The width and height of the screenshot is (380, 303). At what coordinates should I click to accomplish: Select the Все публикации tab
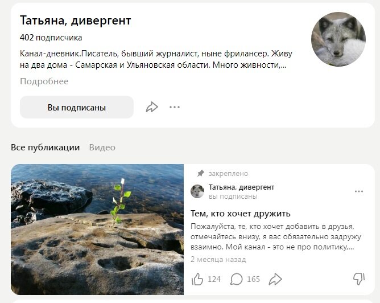(46, 148)
